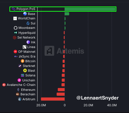Screen dimensions: 129x113
Task: Click the Arbitrum logo icon
Action: coord(20,99)
